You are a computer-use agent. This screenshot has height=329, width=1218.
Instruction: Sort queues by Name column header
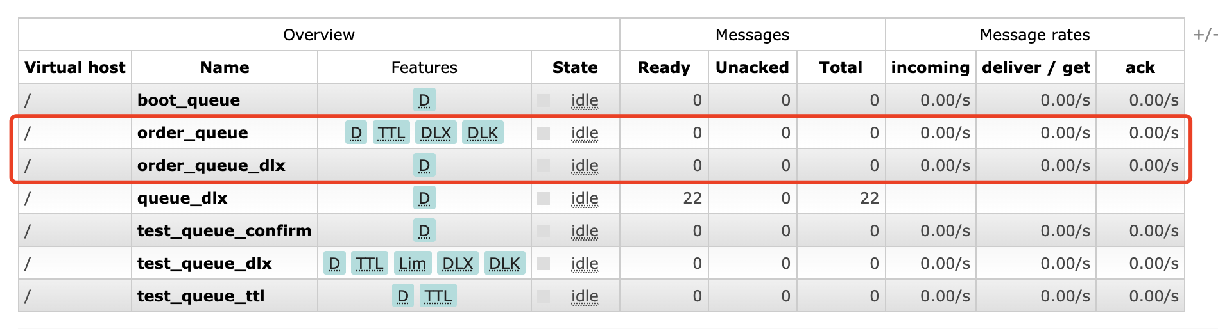pyautogui.click(x=224, y=67)
